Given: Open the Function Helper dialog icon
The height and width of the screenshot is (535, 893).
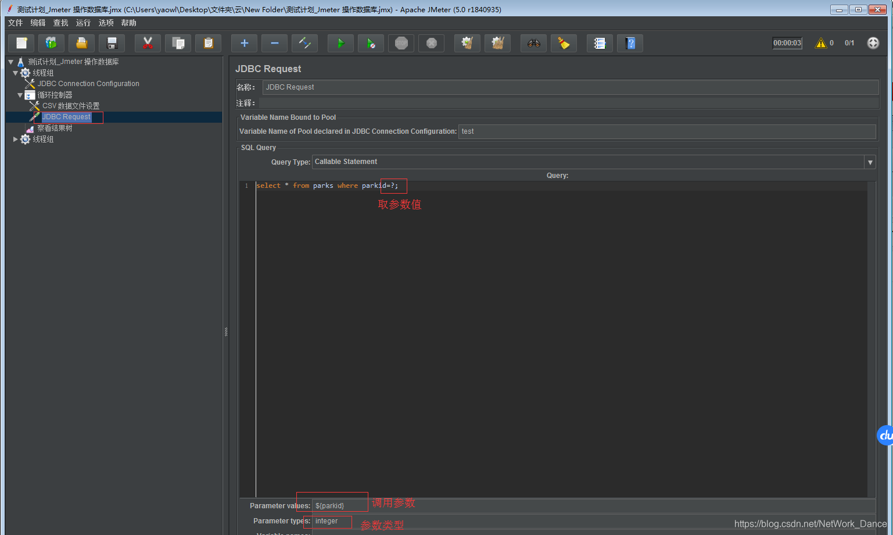Looking at the screenshot, I should (600, 43).
